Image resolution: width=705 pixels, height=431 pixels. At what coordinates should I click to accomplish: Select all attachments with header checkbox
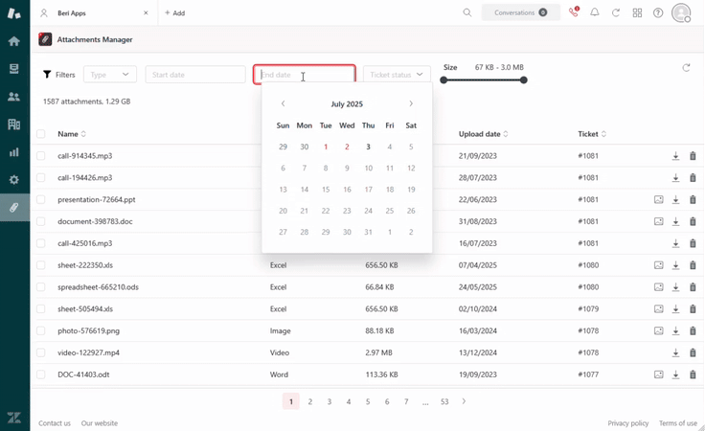click(x=41, y=134)
